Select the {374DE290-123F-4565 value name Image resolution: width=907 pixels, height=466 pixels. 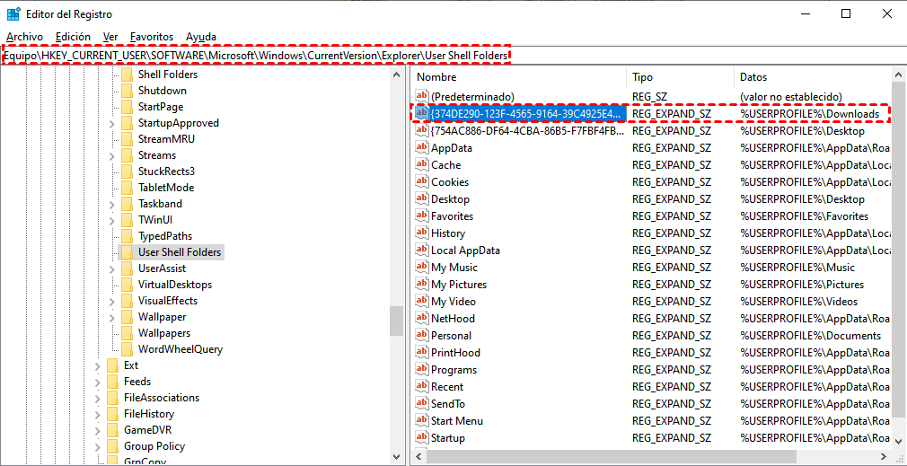pos(528,114)
